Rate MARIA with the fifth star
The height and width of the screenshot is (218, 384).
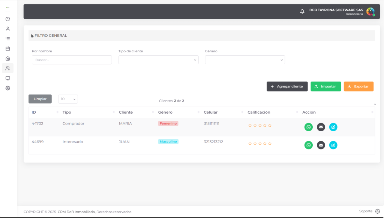tap(270, 126)
